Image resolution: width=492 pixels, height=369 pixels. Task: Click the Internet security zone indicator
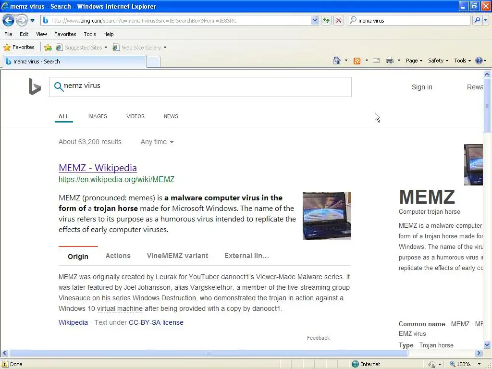pos(366,364)
